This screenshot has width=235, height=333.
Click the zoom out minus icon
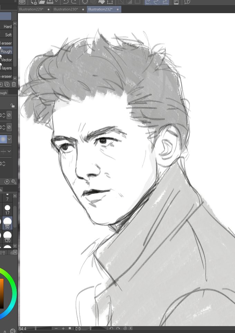point(56,329)
